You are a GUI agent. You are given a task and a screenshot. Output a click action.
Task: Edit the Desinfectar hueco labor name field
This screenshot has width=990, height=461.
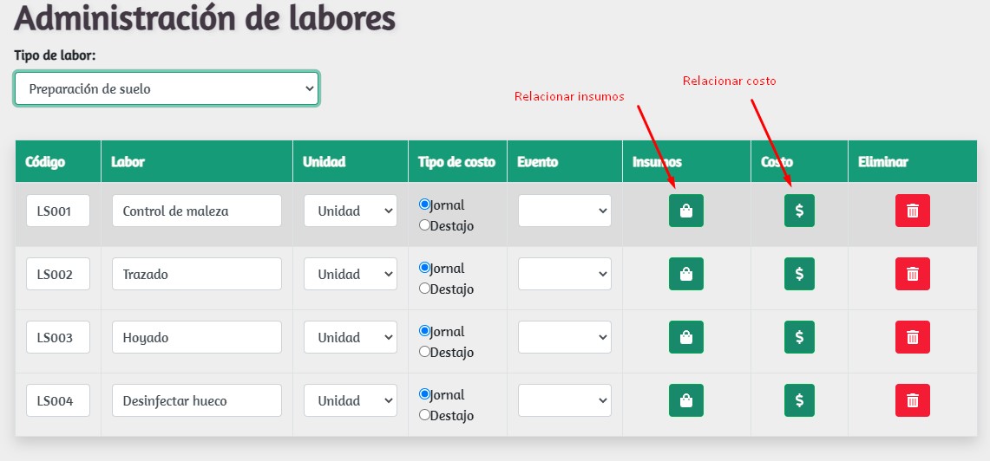click(196, 400)
